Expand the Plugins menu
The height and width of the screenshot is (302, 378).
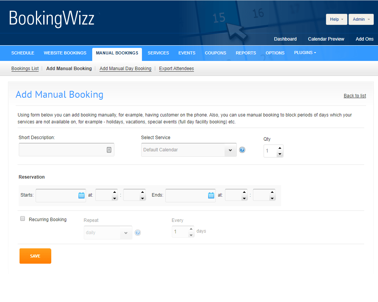[305, 53]
